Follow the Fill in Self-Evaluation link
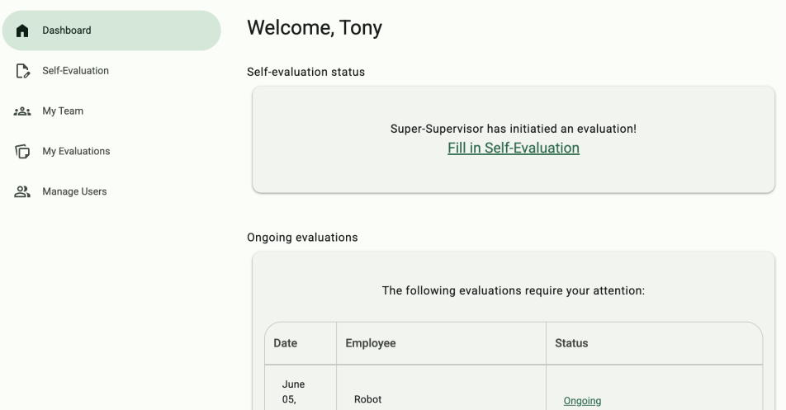This screenshot has width=786, height=410. coord(513,148)
